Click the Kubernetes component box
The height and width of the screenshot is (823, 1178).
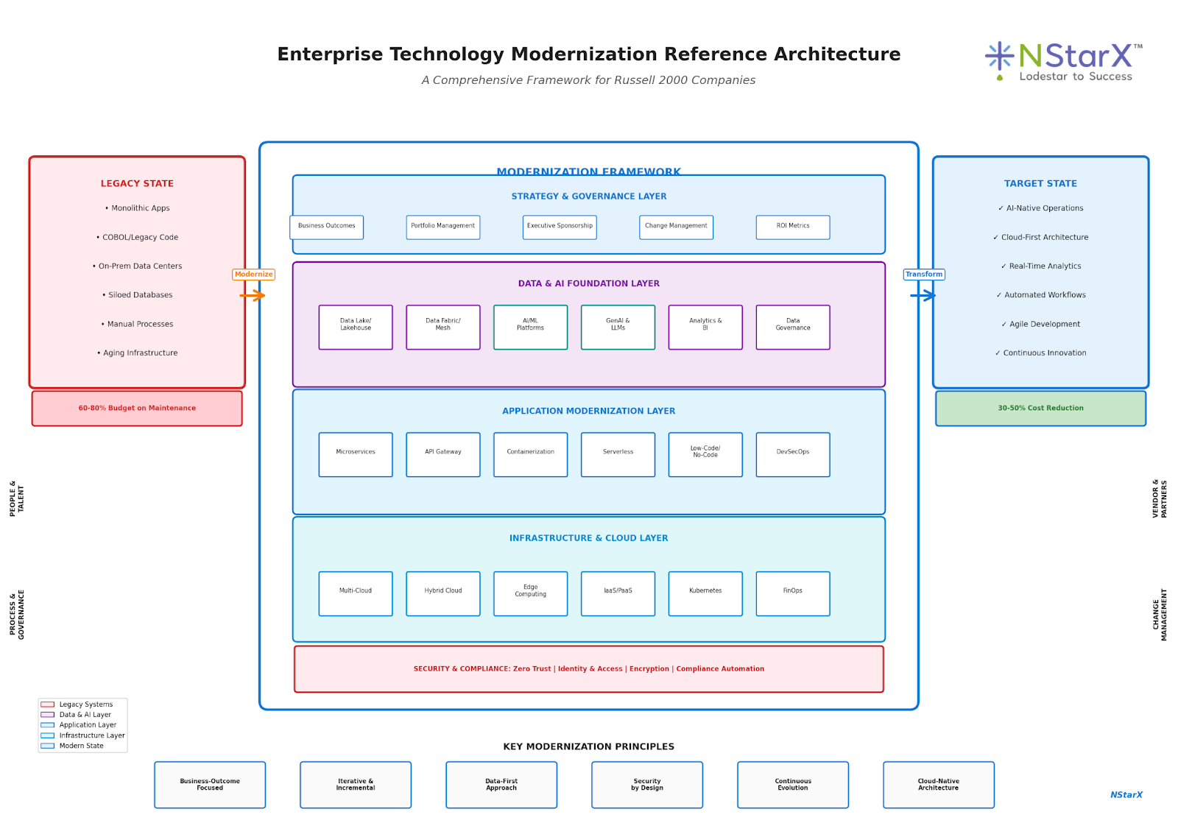pyautogui.click(x=705, y=593)
